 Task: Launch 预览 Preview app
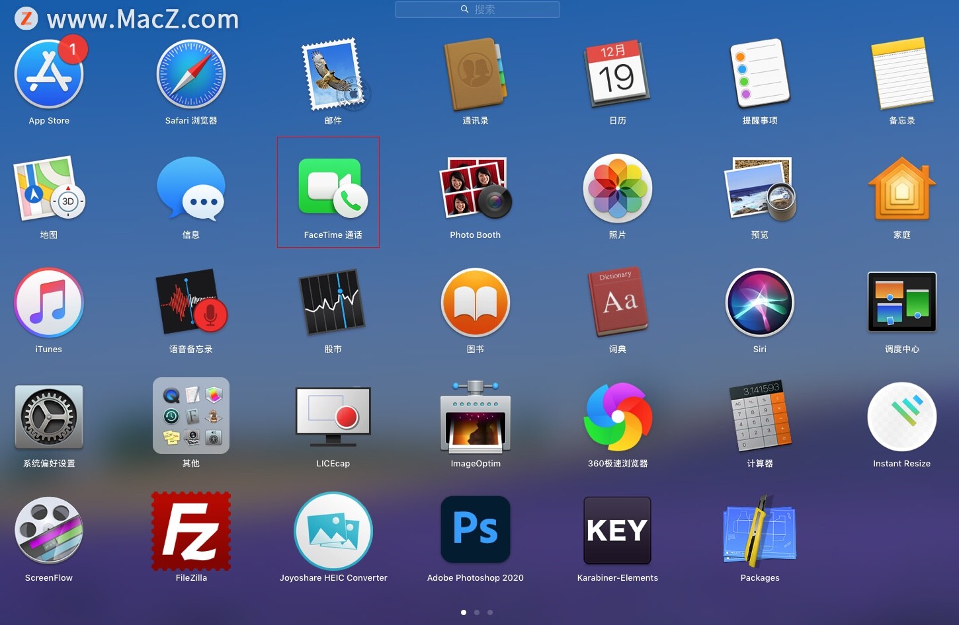760,188
